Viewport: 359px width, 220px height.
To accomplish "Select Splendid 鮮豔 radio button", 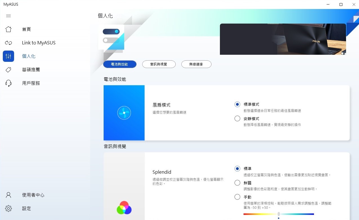I will [x=237, y=183].
